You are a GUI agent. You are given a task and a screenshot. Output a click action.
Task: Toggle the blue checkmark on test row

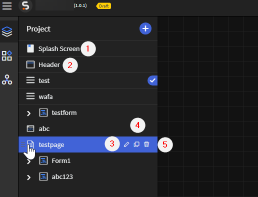point(152,80)
